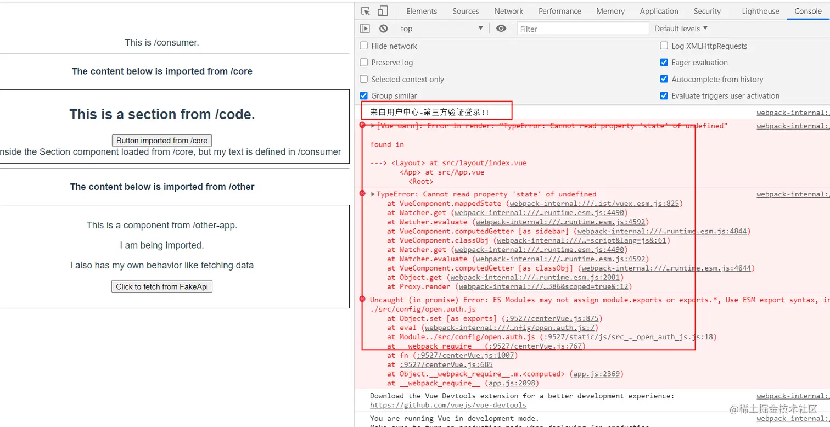
Task: Open runtime.esm.js:2081 link
Action: (536, 277)
